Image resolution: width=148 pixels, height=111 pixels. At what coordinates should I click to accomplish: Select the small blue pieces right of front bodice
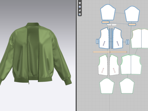[127, 42]
